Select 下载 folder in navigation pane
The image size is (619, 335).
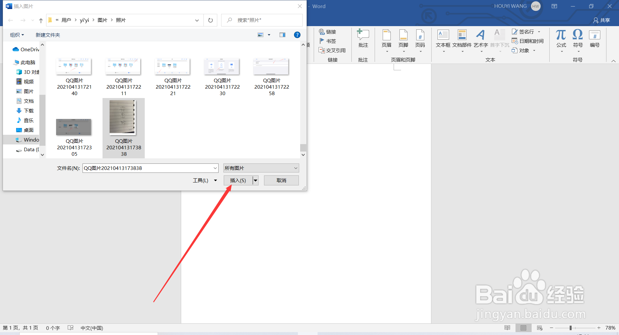25,111
